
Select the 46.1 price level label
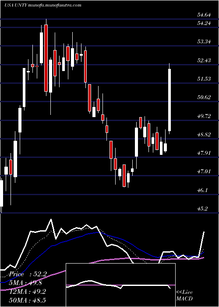(202, 190)
